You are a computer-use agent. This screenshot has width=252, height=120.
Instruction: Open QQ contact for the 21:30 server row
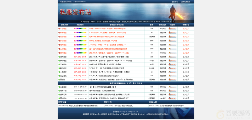(x=172, y=68)
